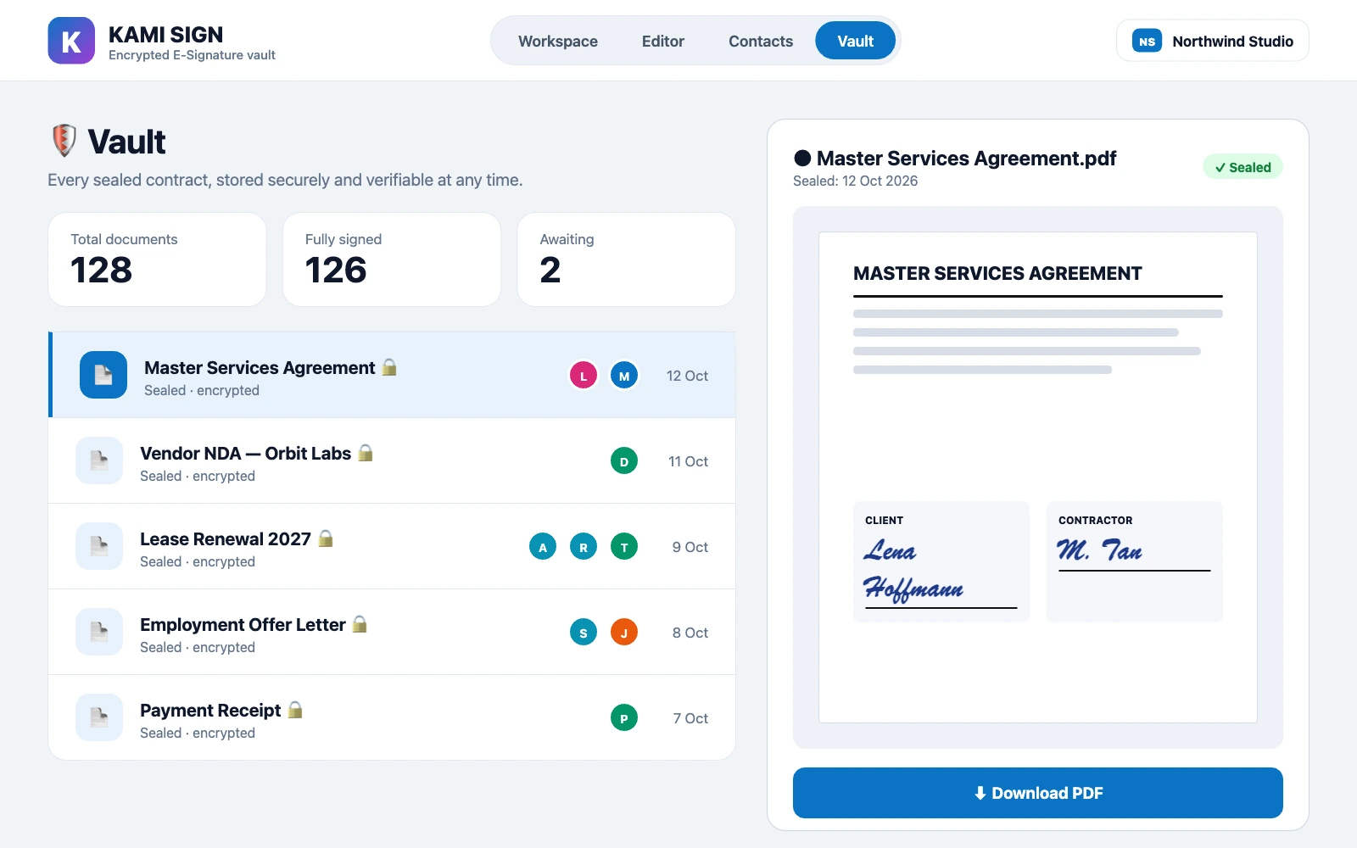Click Employment Offer Letter document icon
This screenshot has height=848, width=1357.
(x=99, y=632)
